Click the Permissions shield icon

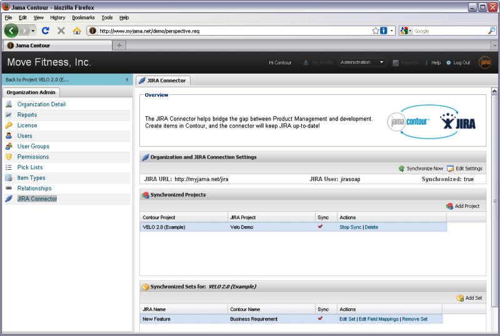[9, 157]
